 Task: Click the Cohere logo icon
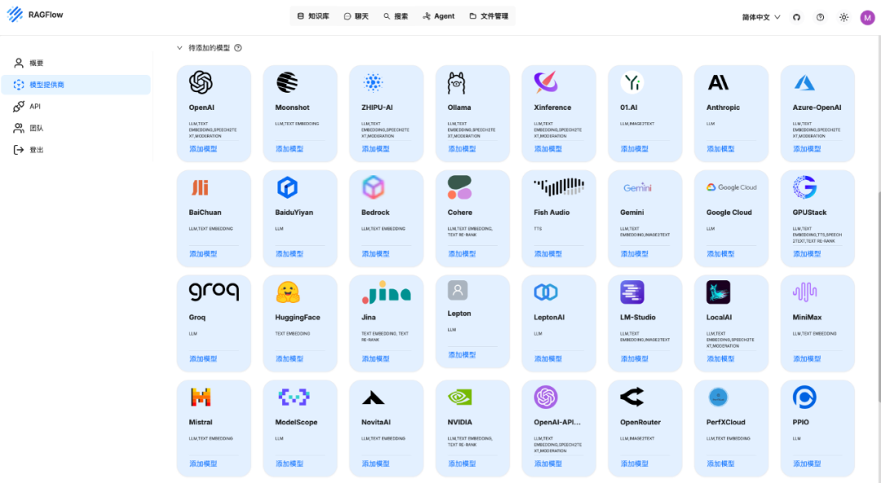tap(459, 187)
